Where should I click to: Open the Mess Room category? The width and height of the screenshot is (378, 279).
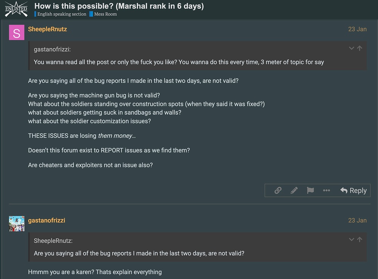point(103,14)
